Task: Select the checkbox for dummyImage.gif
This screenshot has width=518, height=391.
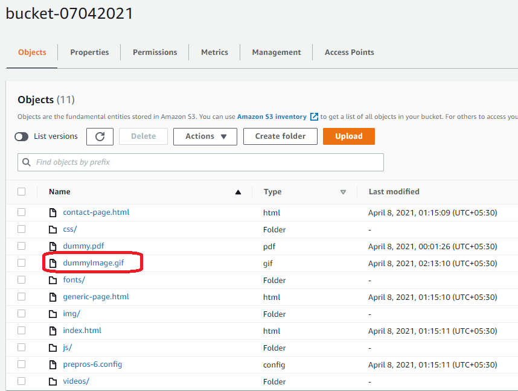Action: (x=22, y=263)
